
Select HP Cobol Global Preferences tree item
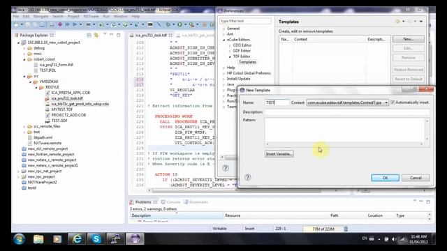click(249, 73)
